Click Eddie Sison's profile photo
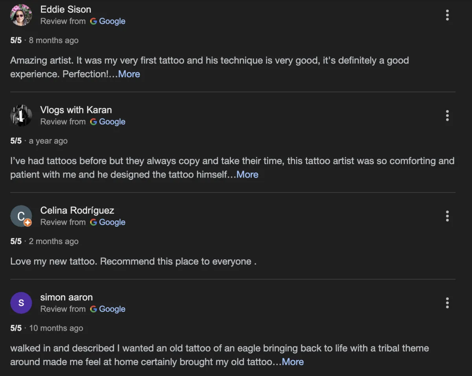The height and width of the screenshot is (376, 472). 21,15
